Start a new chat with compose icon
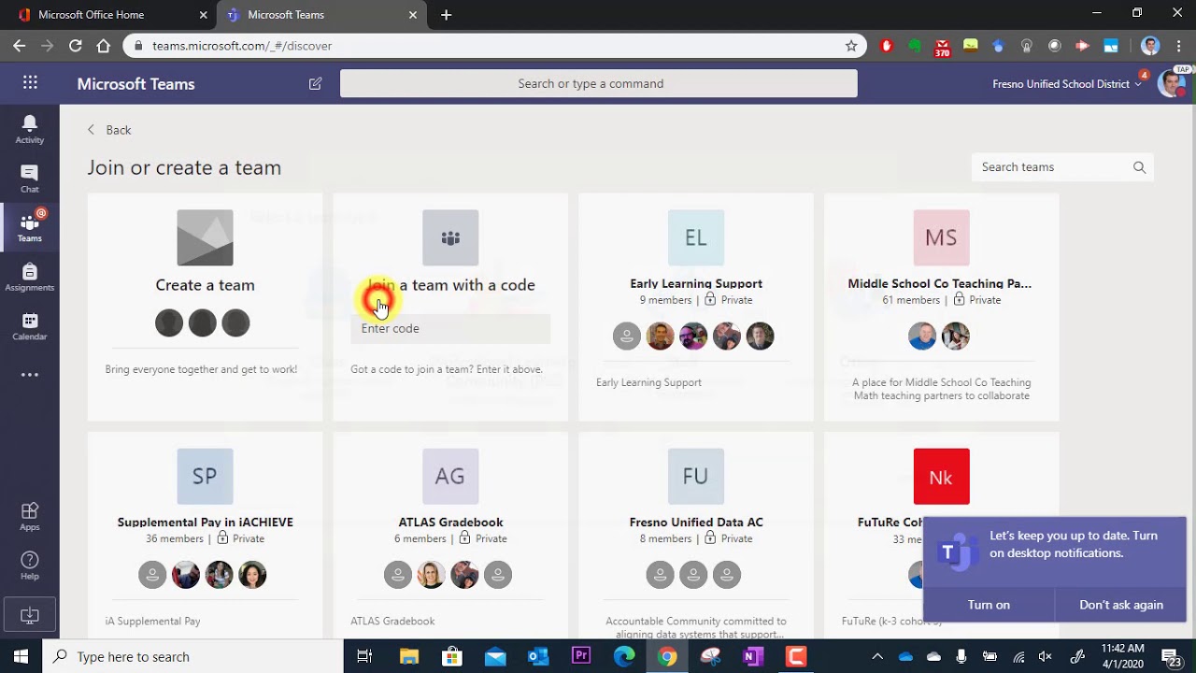 click(315, 83)
